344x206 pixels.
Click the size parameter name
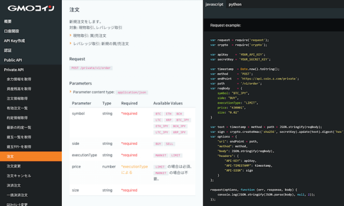click(x=75, y=190)
